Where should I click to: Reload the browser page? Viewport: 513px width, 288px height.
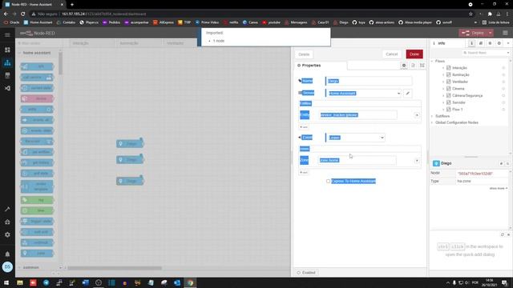pyautogui.click(x=23, y=14)
